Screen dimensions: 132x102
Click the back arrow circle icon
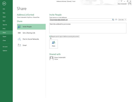(x=4, y=4)
